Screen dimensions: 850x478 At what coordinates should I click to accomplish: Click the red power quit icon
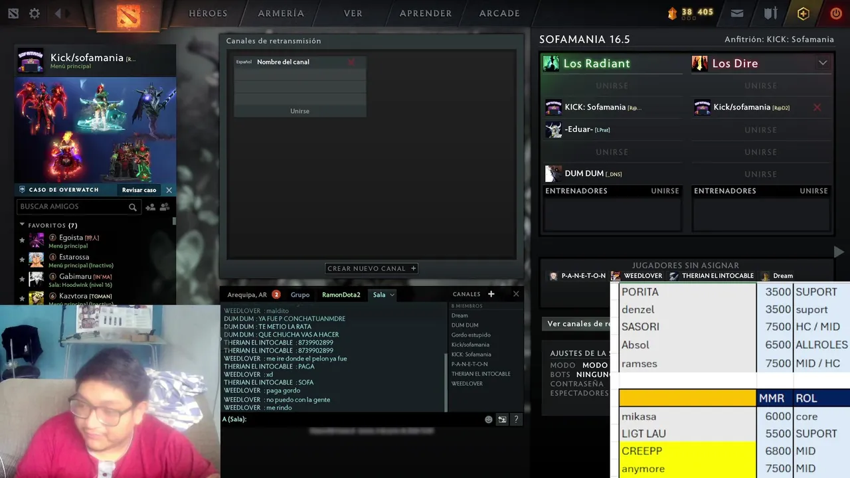[x=835, y=13]
